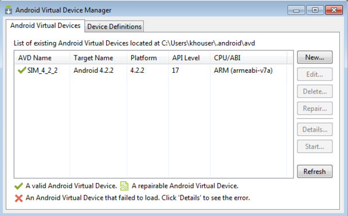Viewport: 348px width, 216px height.
Task: Click the red X failed-to-load legend icon
Action: coord(19,198)
